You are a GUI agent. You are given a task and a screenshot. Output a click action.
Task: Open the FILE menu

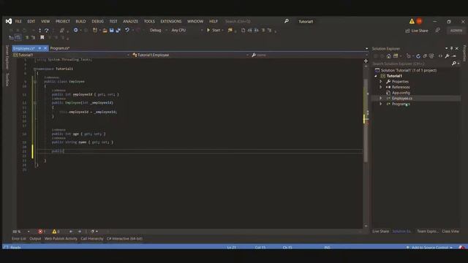click(18, 21)
